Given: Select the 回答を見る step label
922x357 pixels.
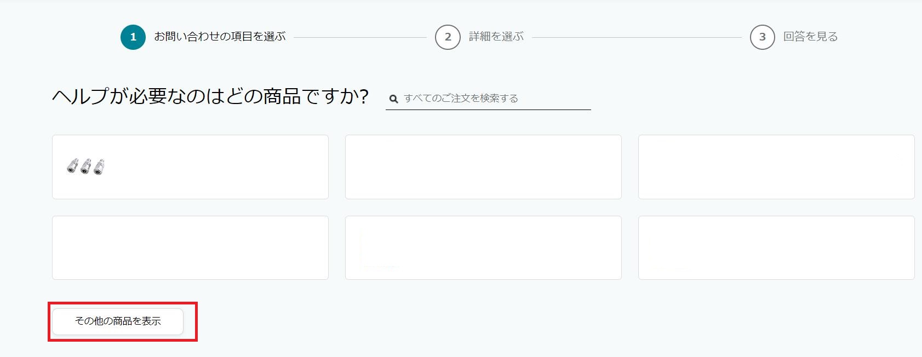Looking at the screenshot, I should pos(810,37).
